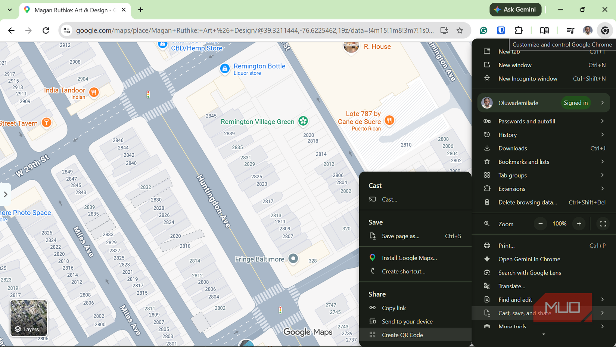The image size is (616, 347).
Task: Choose Delete browsing data…
Action: coord(544,202)
